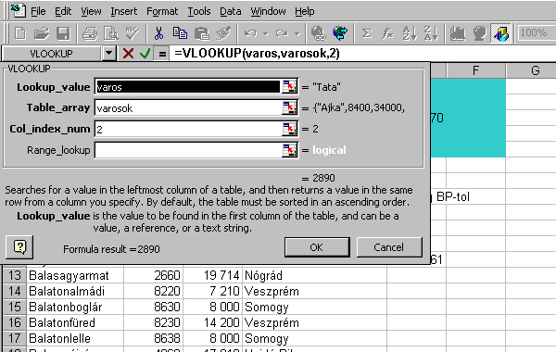The image size is (556, 352).
Task: Click the Cut scissors icon
Action: 158,33
